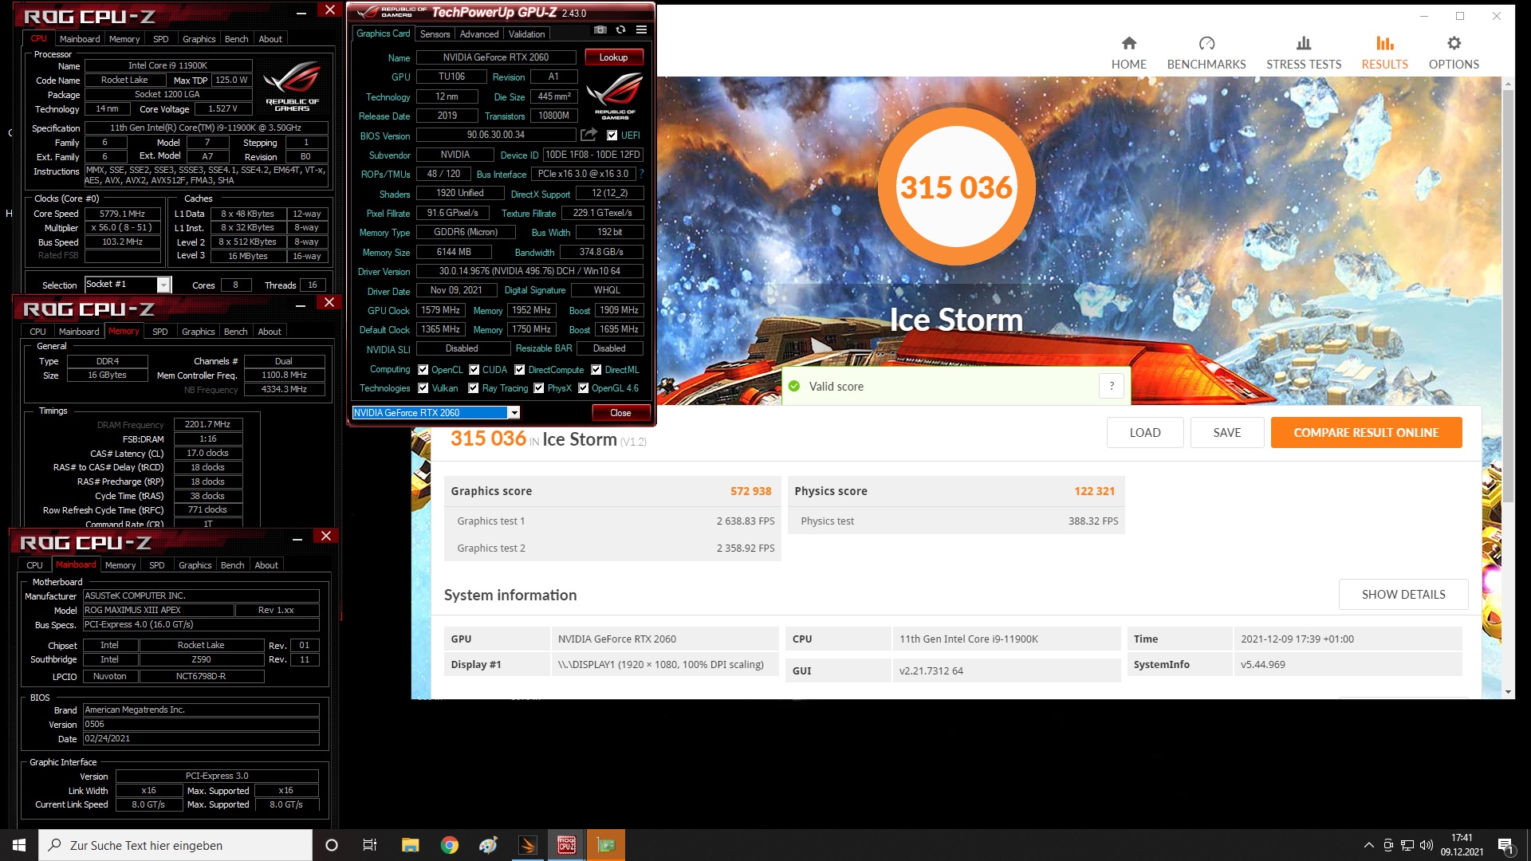Image resolution: width=1531 pixels, height=861 pixels.
Task: Click the GPU name field in GPU-Z
Action: pos(496,57)
